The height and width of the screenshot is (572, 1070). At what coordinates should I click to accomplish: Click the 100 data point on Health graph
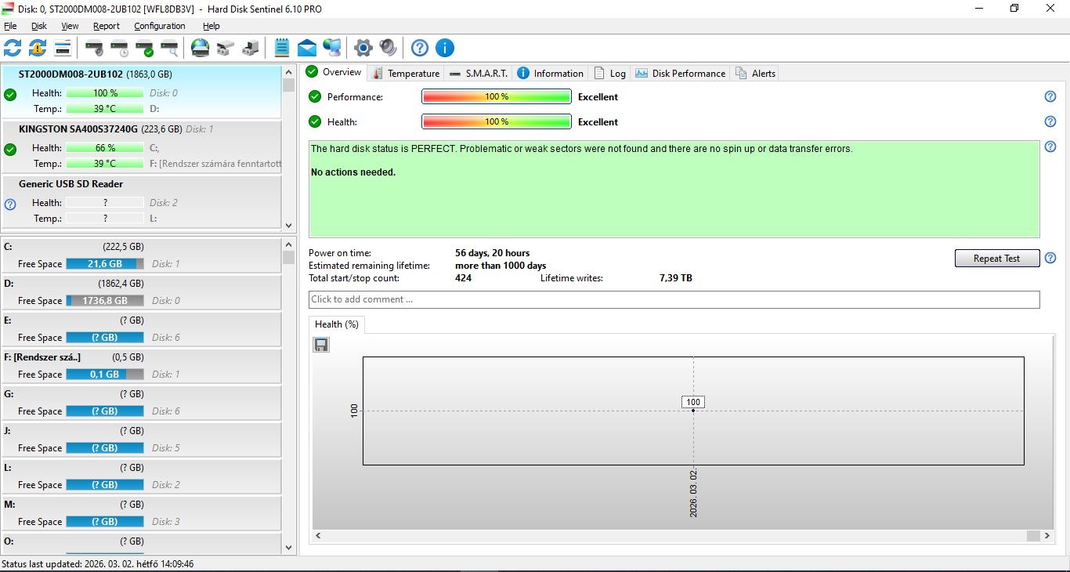(x=693, y=410)
